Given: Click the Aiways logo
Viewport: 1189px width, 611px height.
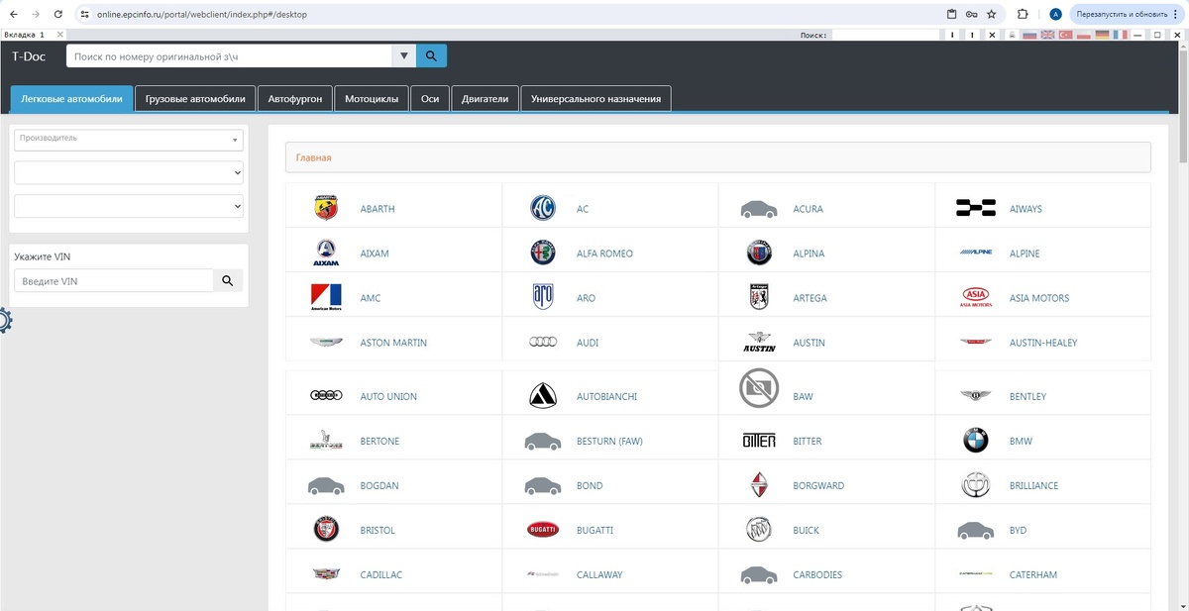Looking at the screenshot, I should [x=976, y=208].
